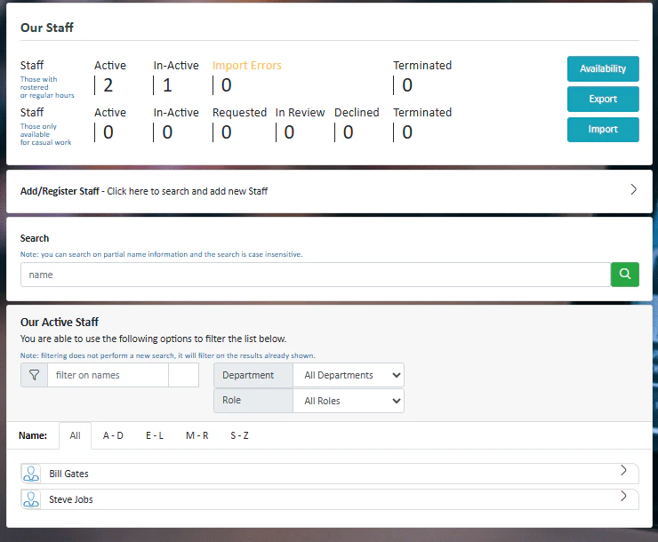Screen dimensions: 658x542
Task: Click the Bill Gates name text
Action: [68, 474]
